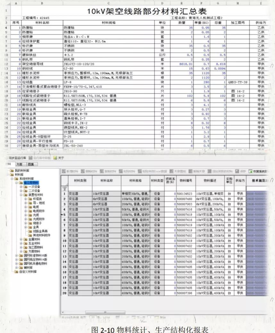Click spreadsheet row 12 header
This screenshot has height=333, width=275.
click(6, 64)
